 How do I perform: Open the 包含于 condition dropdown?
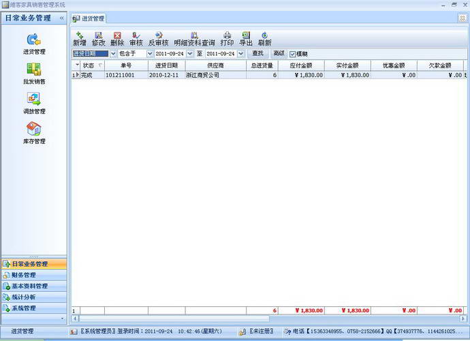[150, 54]
